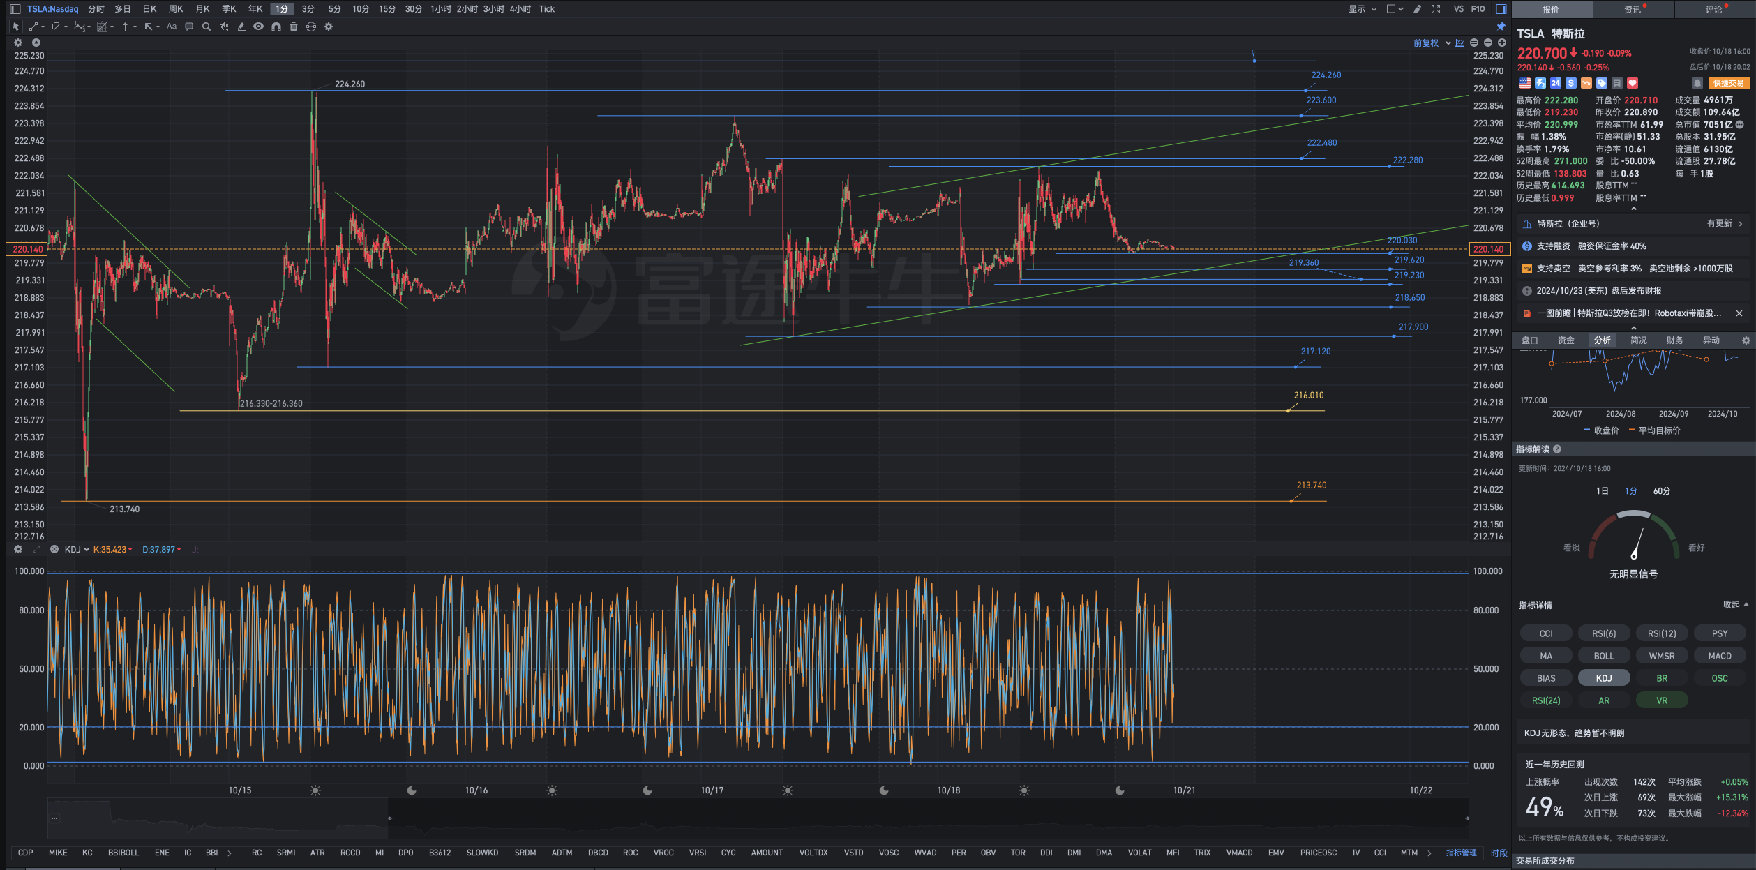Image resolution: width=1756 pixels, height=870 pixels.
Task: Toggle the right quote panel icon
Action: pos(1501,9)
